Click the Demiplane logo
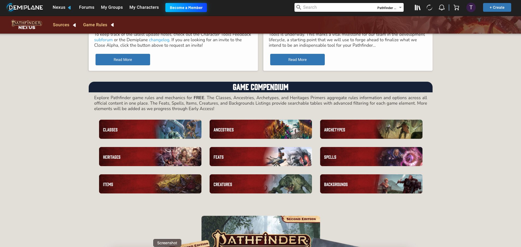Viewport: 521px width, 247px height. [x=25, y=7]
